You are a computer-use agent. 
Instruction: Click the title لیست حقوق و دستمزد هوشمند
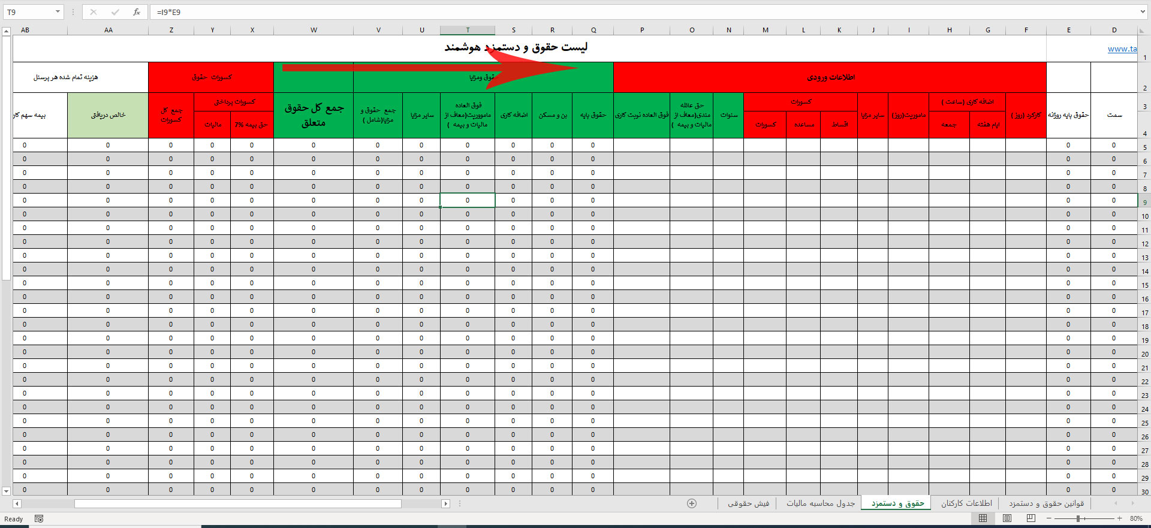point(516,47)
